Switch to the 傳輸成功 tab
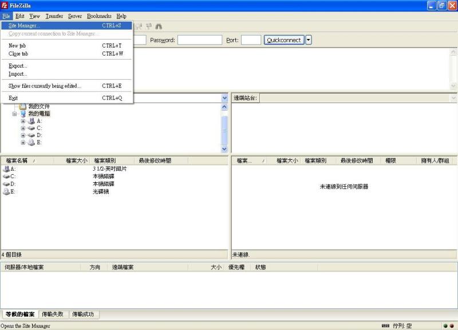Image resolution: width=458 pixels, height=330 pixels. coord(83,314)
